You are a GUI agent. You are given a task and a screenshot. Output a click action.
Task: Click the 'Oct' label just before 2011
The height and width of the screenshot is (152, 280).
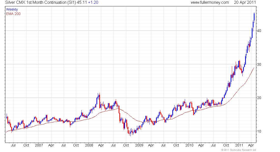[x=226, y=145]
